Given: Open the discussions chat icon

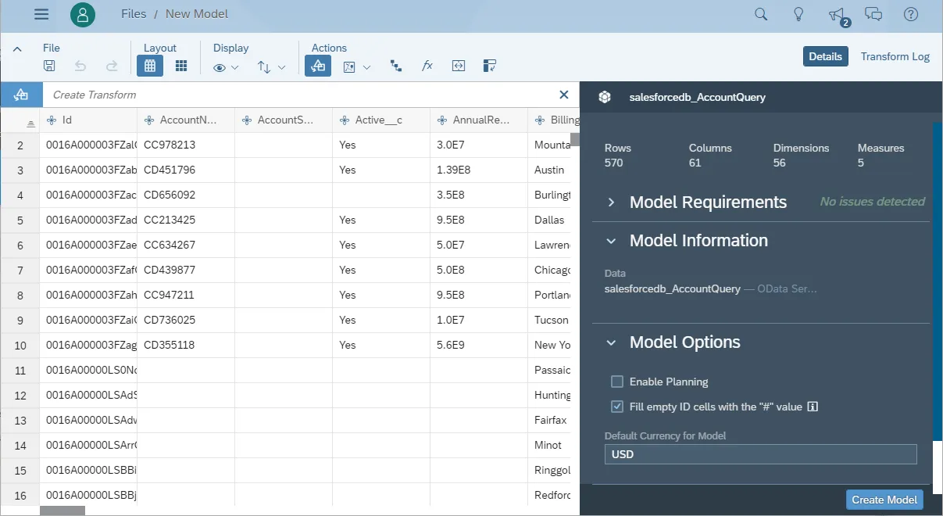Looking at the screenshot, I should coord(873,13).
